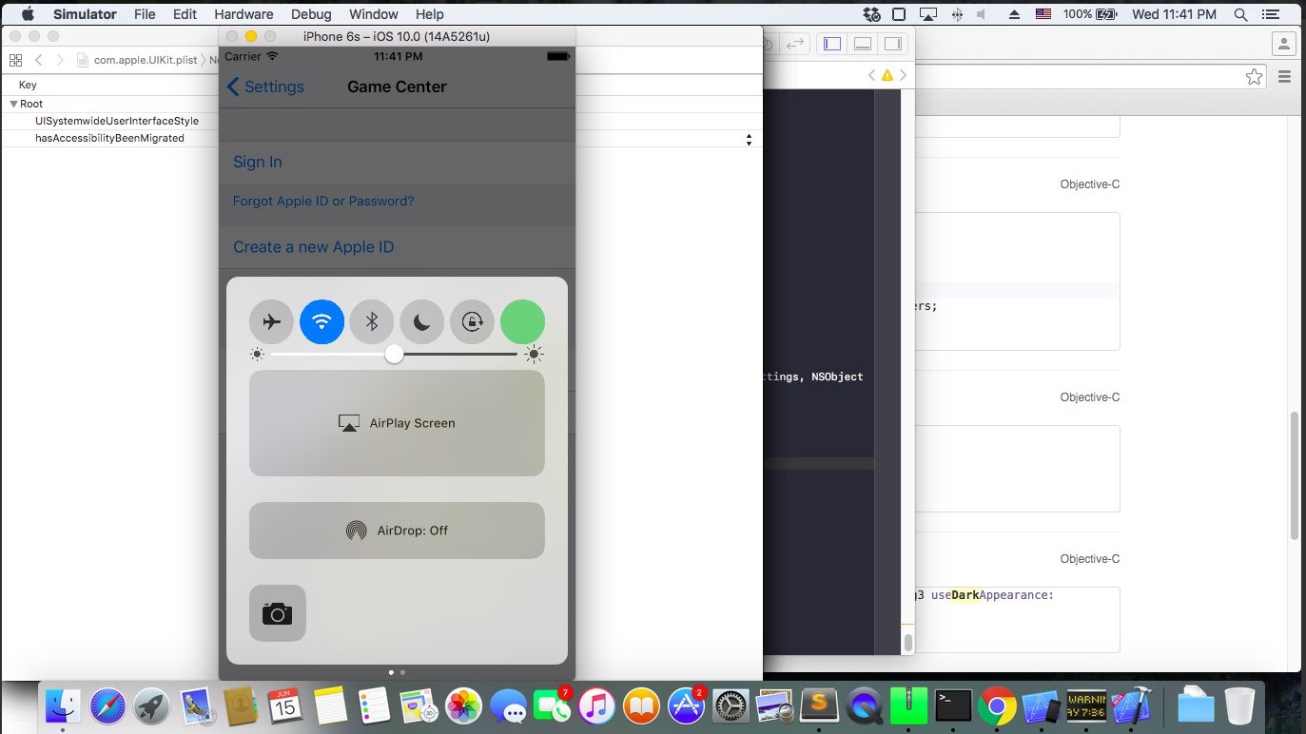Tap the Bluetooth icon in Control Center
The height and width of the screenshot is (734, 1306).
[372, 321]
